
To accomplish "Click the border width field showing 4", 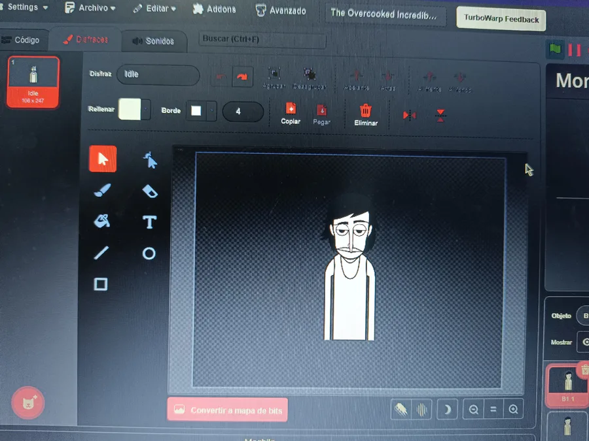I will point(243,111).
